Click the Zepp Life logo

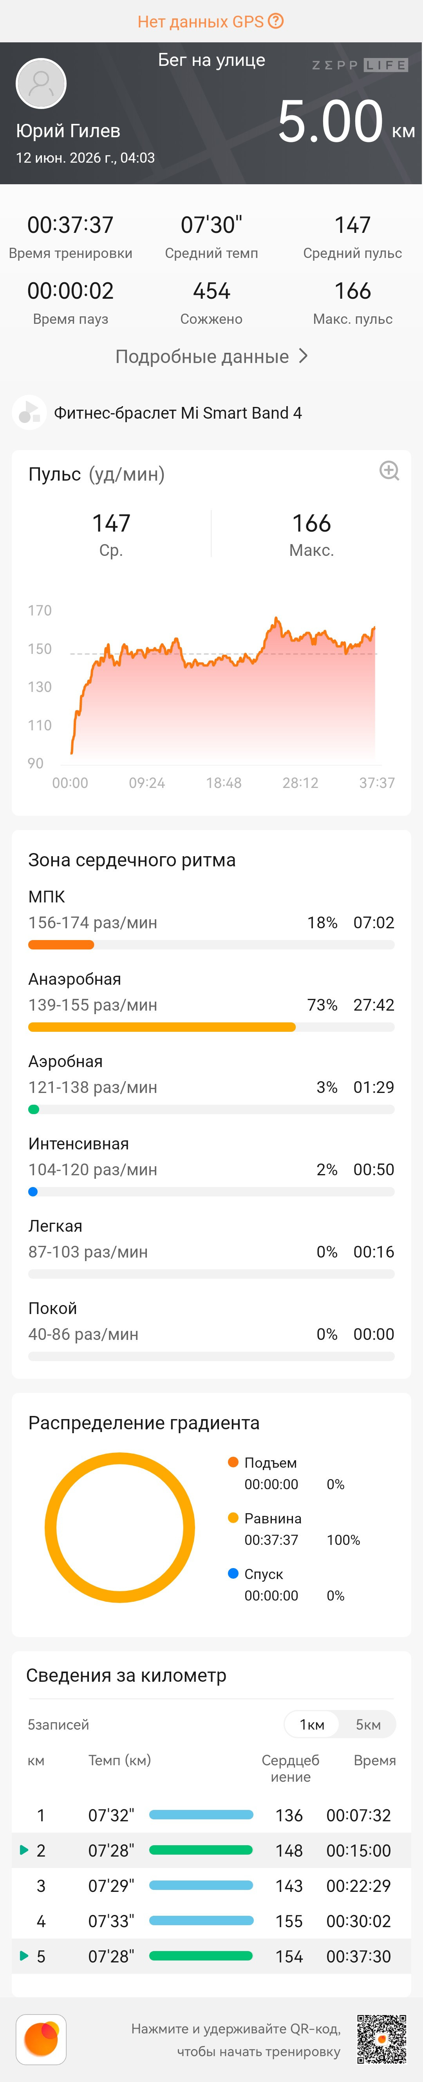click(360, 65)
